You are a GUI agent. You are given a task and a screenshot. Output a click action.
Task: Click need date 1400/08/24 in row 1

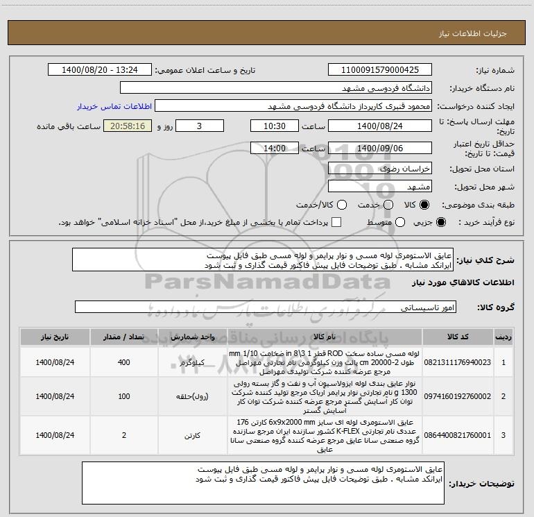(55, 362)
